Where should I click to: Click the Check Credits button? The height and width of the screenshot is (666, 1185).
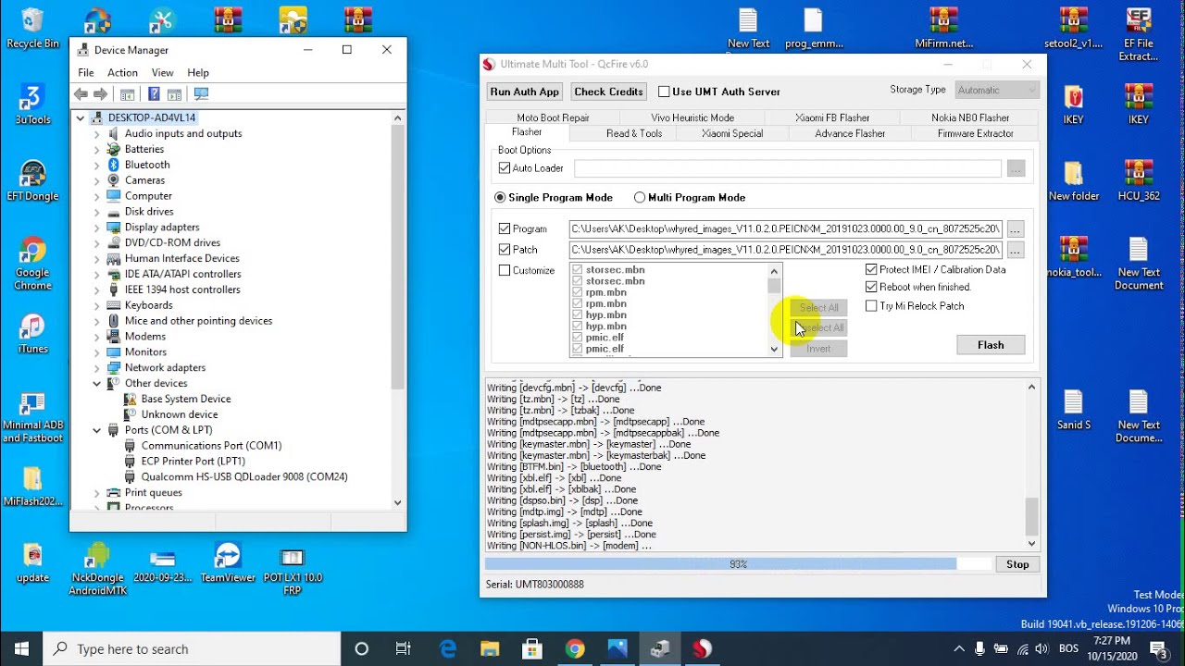coord(608,92)
